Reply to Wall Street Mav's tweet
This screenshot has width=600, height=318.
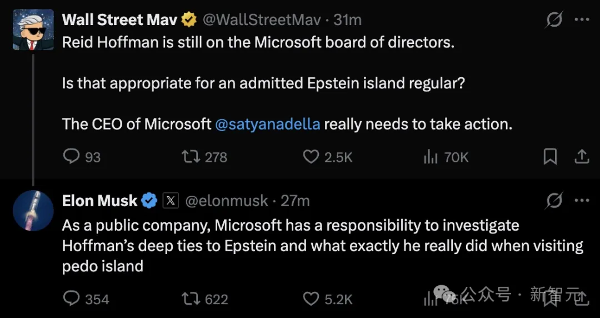click(72, 157)
